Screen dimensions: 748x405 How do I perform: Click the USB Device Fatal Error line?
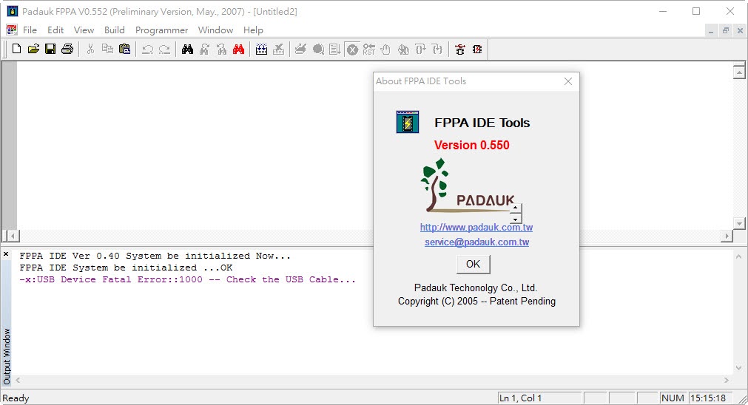click(187, 279)
